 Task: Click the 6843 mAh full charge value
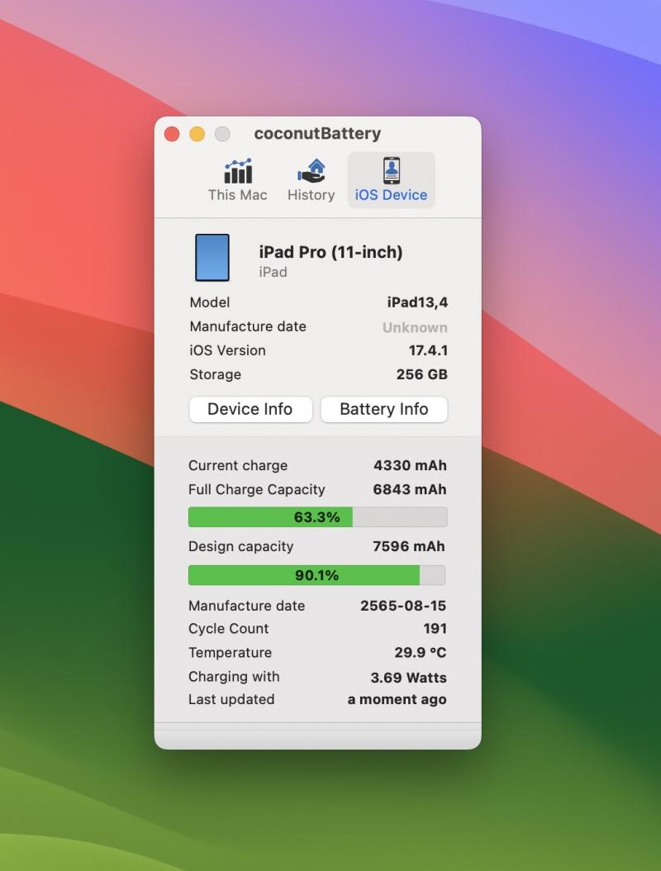409,489
